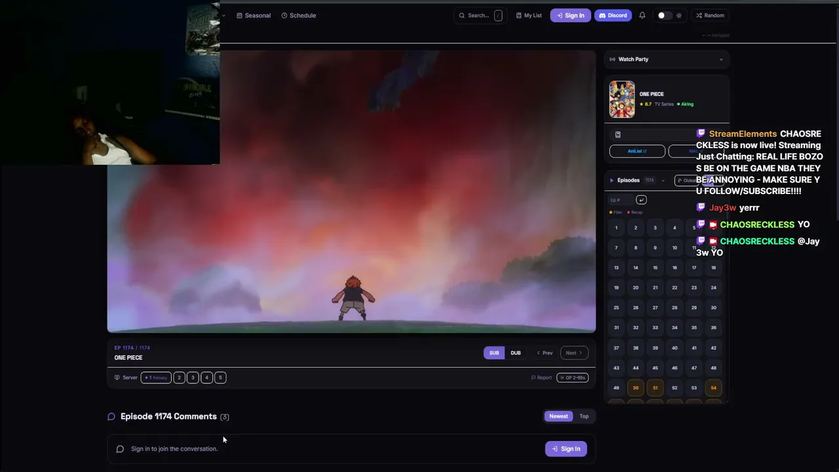Screen dimensions: 839x472
Task: Click the magnifier icon in the search box
Action: tap(462, 15)
